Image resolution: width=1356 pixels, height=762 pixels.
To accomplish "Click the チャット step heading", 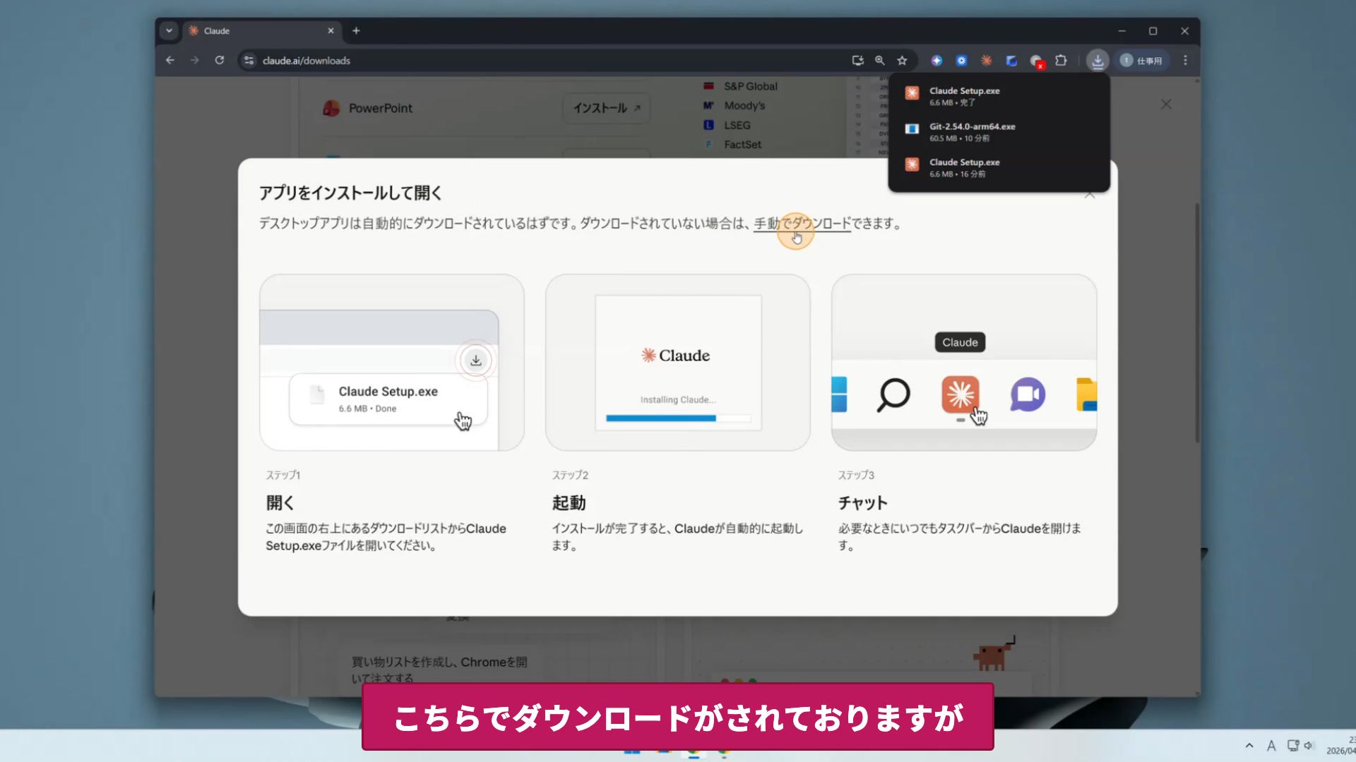I will (x=862, y=503).
